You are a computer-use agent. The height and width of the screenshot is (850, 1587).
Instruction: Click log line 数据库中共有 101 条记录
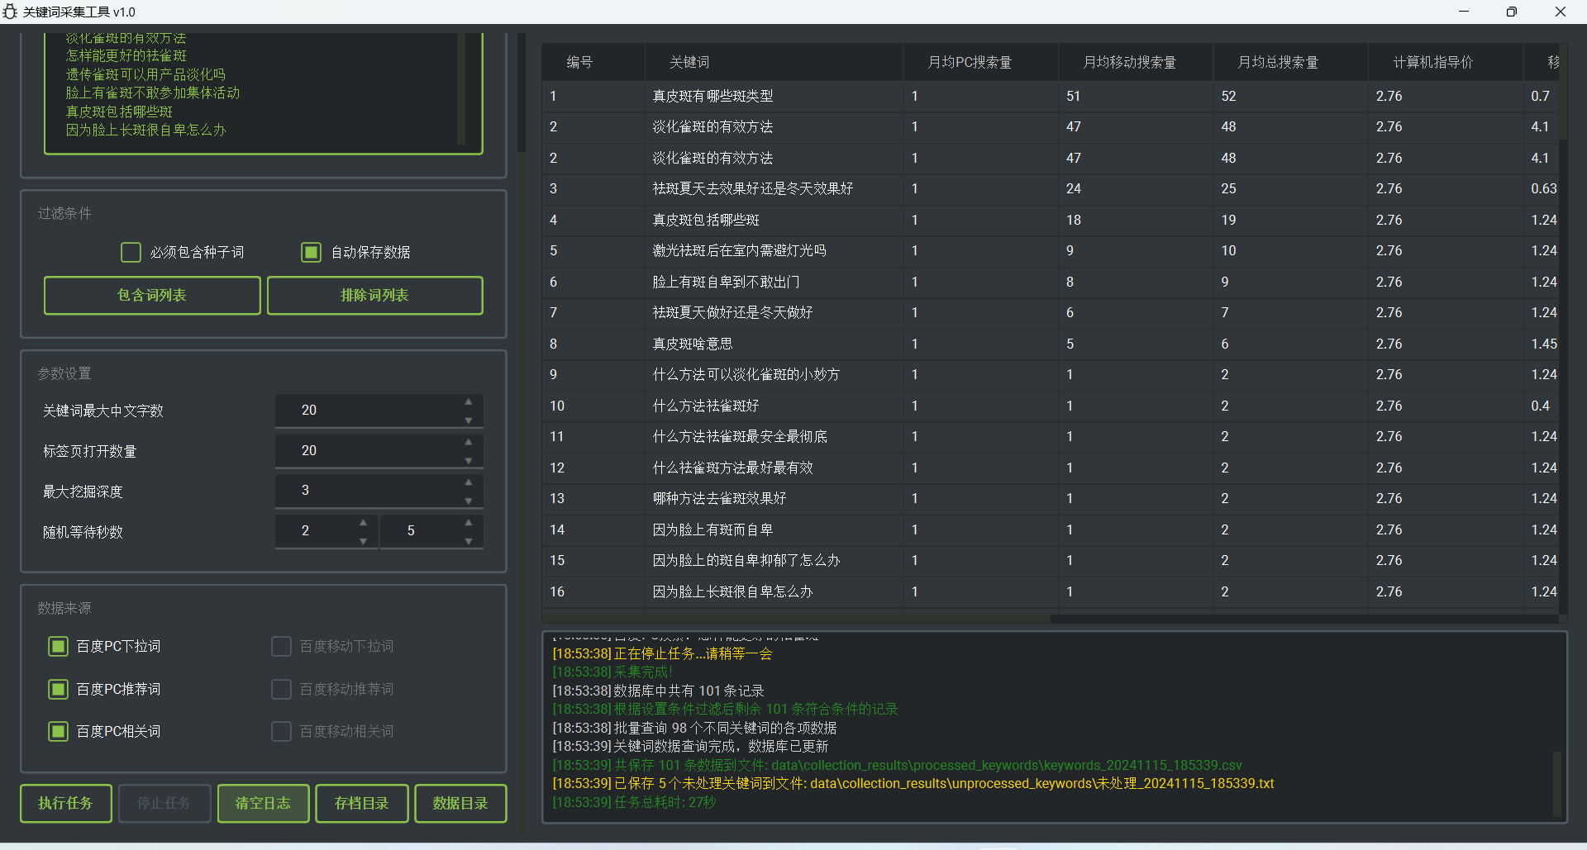(658, 691)
